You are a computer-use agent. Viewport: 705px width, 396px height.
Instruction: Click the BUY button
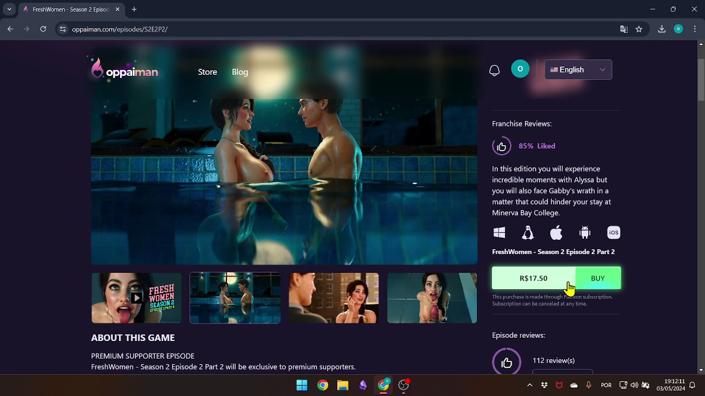[x=598, y=278]
